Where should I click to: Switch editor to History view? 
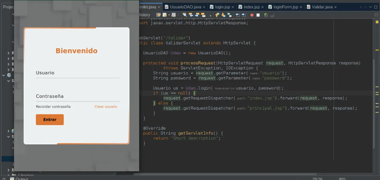tap(145, 15)
